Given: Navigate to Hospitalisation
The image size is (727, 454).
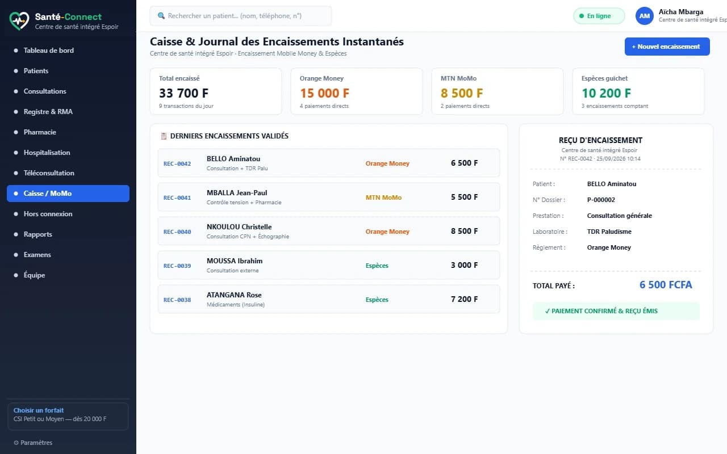Looking at the screenshot, I should click(68, 153).
